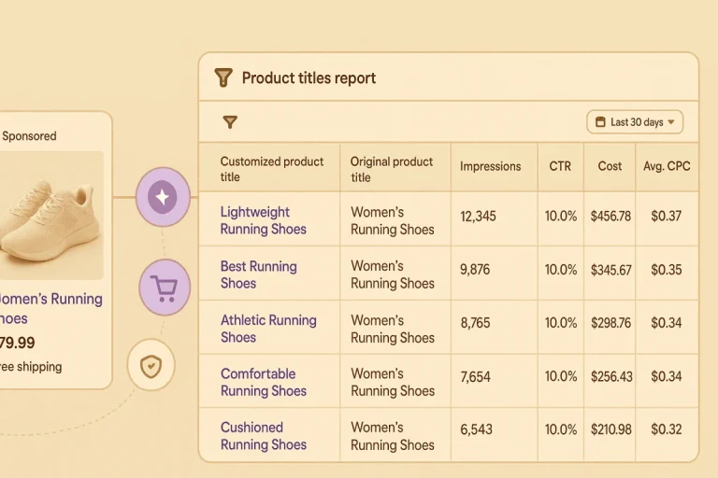Open the Comfortable Running Shoes link
This screenshot has width=718, height=478.
point(264,382)
